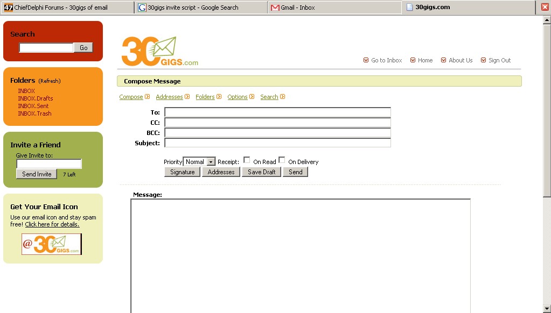Enable the On Delivery receipt checkbox

(282, 160)
